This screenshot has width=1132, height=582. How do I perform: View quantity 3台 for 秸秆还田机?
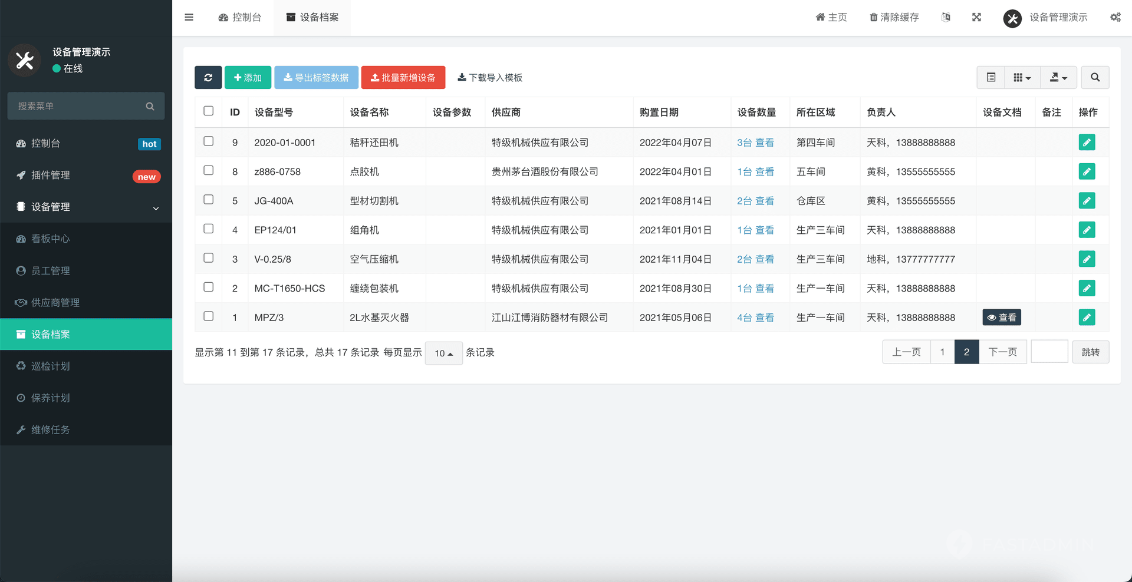[x=755, y=143]
